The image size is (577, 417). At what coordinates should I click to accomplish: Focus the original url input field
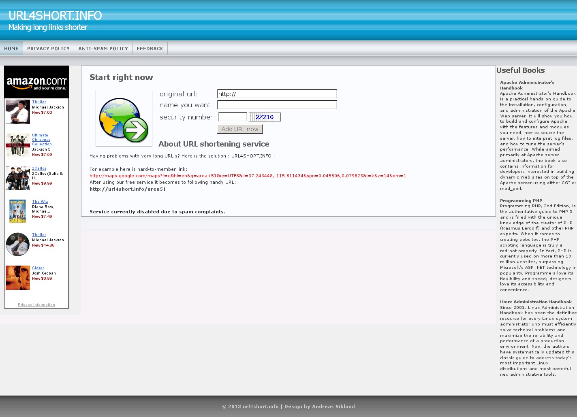pyautogui.click(x=277, y=94)
